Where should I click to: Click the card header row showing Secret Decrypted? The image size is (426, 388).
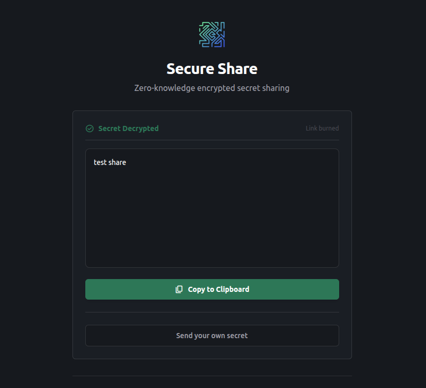212,128
